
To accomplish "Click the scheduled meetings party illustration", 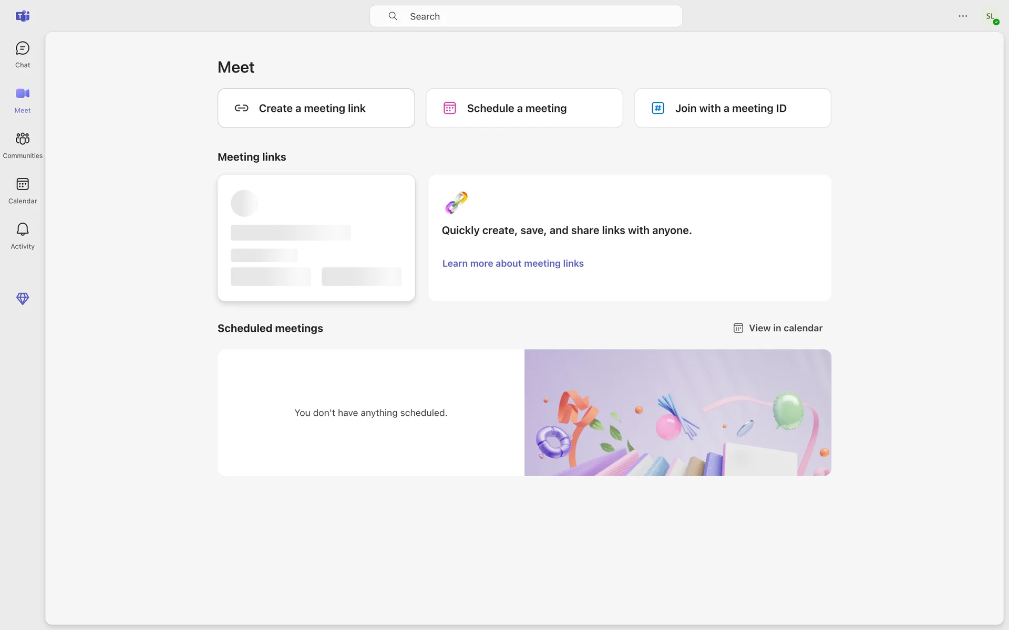I will (677, 413).
